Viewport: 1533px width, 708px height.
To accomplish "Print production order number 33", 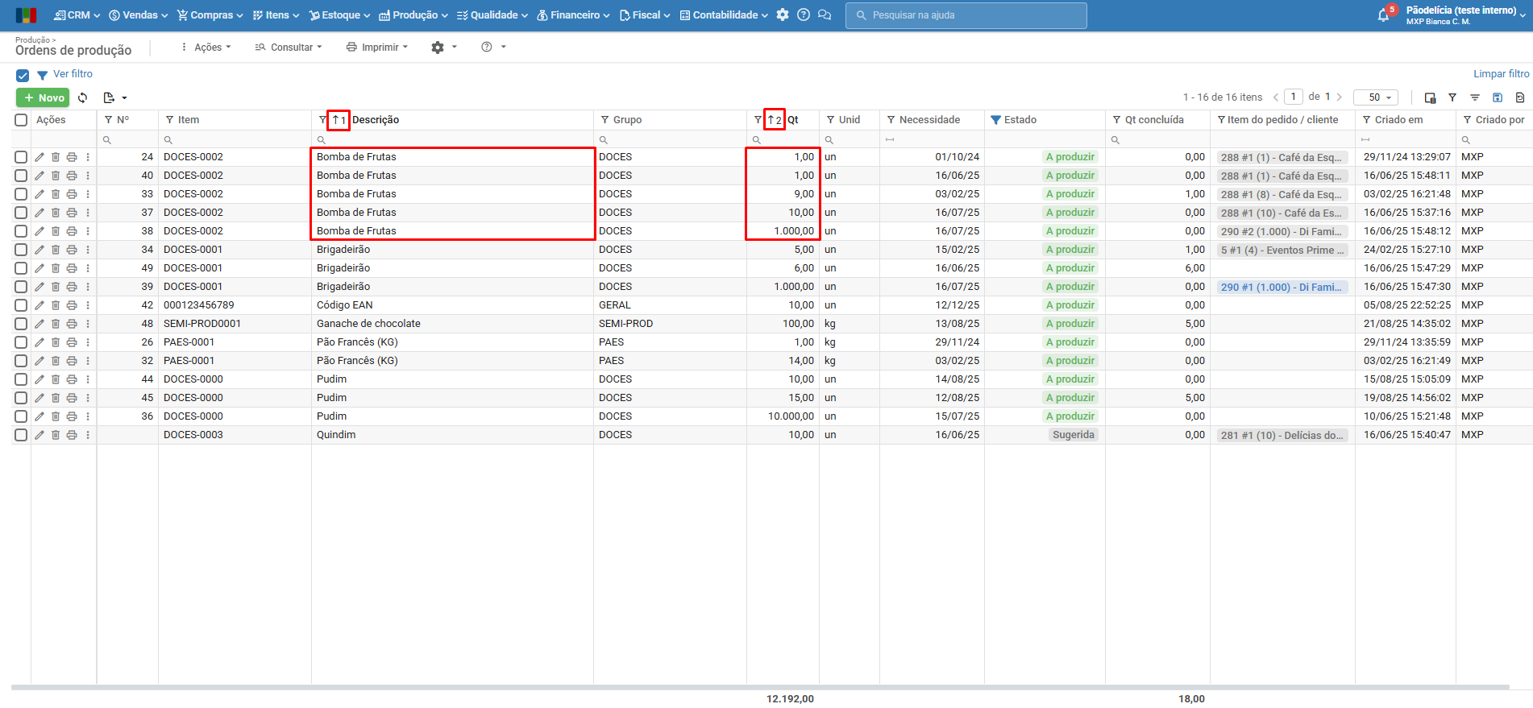I will (72, 194).
